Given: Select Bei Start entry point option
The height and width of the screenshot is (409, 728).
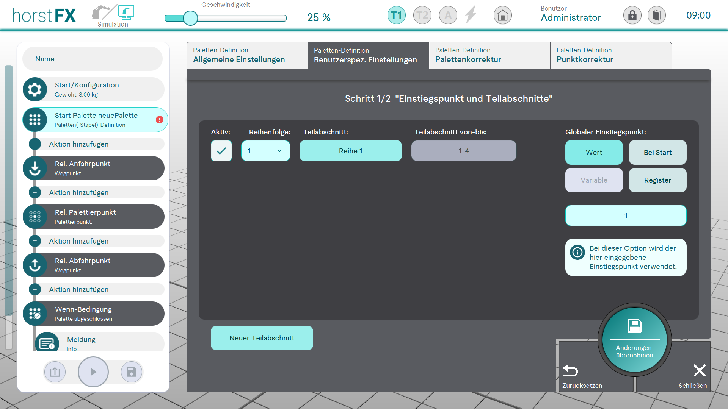Looking at the screenshot, I should point(657,152).
